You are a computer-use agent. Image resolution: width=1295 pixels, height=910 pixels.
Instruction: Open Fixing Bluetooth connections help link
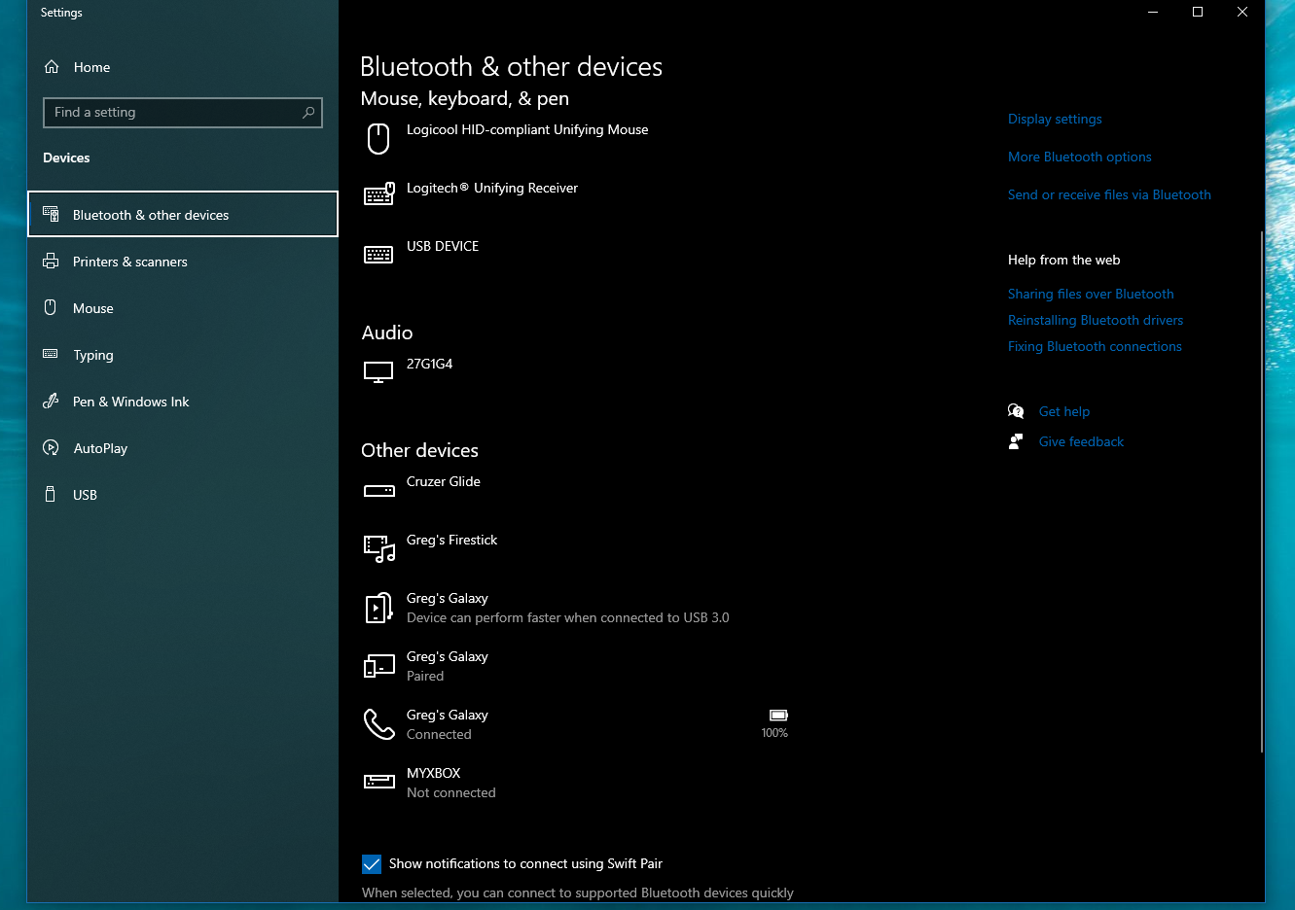coord(1095,346)
